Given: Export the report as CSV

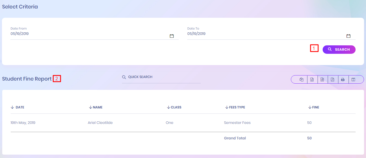Looking at the screenshot, I should pos(322,80).
